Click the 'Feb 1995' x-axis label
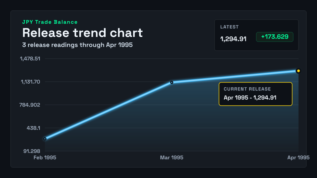 point(45,158)
